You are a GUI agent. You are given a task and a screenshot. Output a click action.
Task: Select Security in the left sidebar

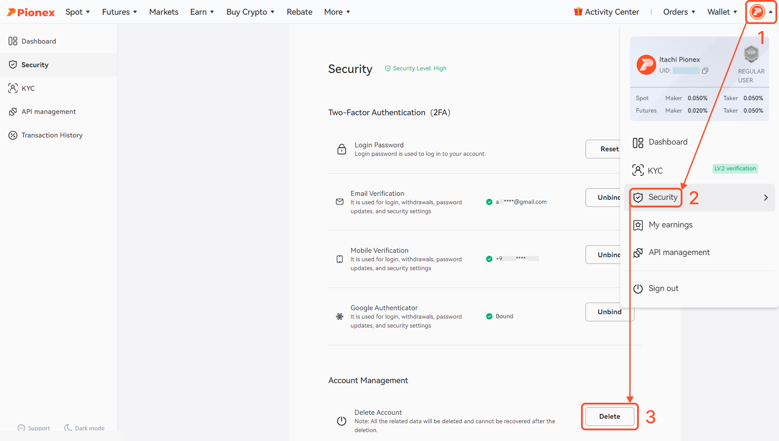tap(58, 65)
